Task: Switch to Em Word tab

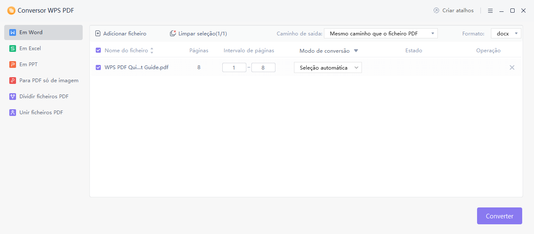Action: click(43, 32)
